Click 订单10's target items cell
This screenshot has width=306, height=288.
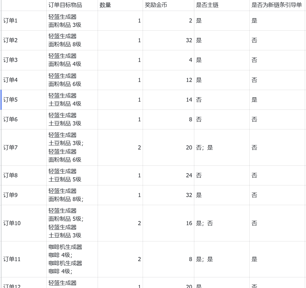coord(72,223)
